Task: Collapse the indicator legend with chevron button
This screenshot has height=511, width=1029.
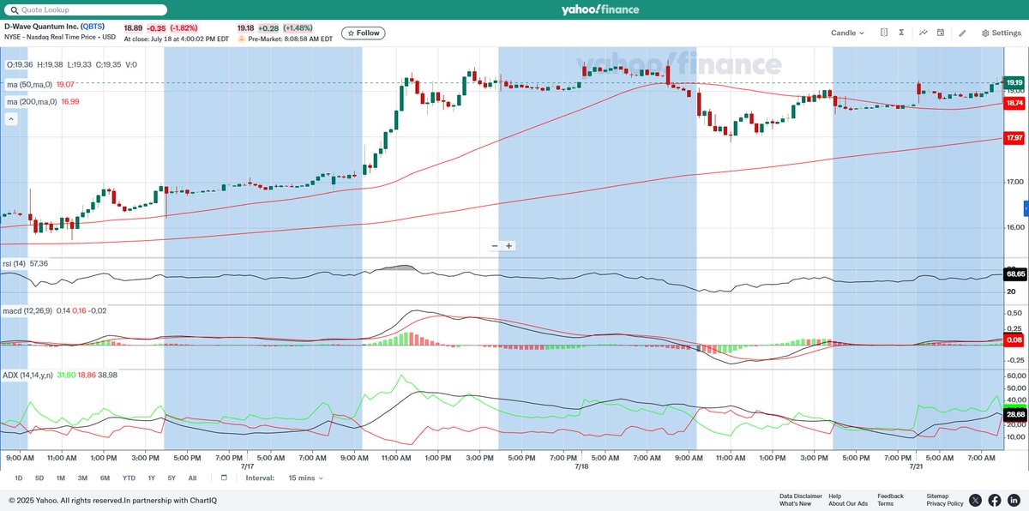Action: coord(11,119)
